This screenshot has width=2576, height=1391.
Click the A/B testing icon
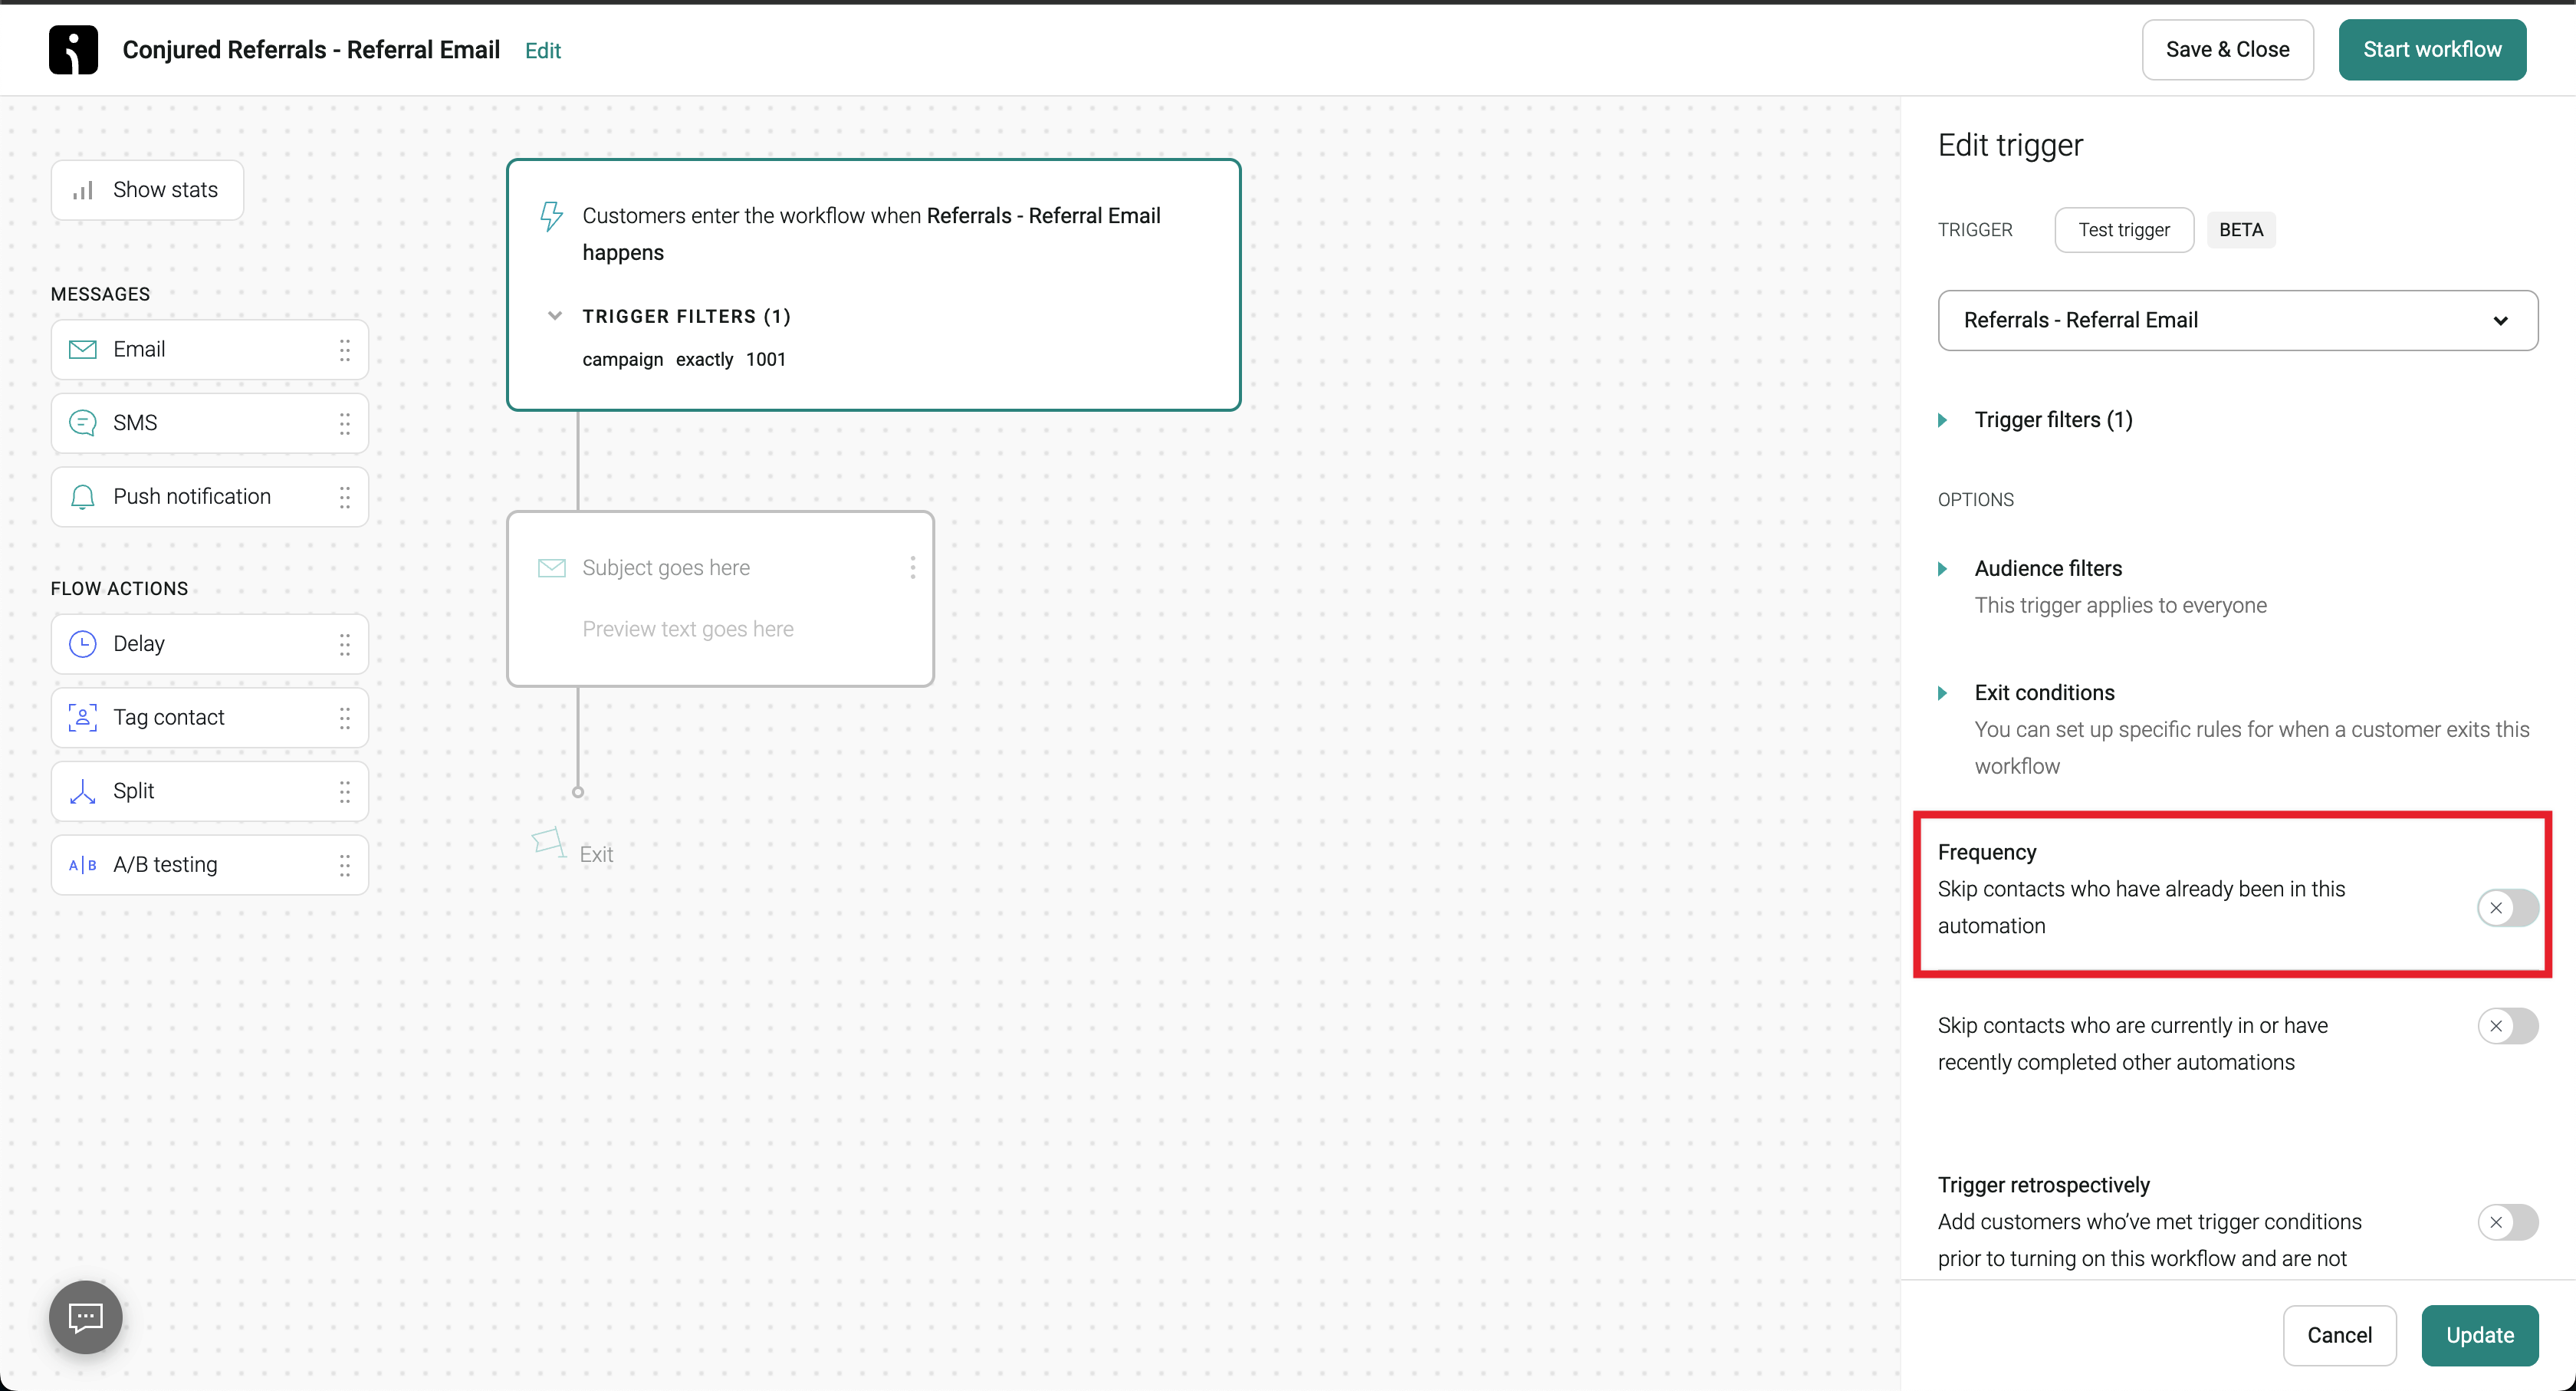82,865
